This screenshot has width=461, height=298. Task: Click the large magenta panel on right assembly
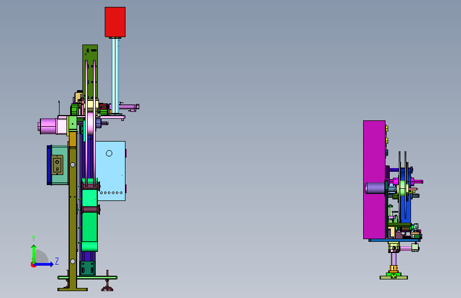(x=374, y=180)
